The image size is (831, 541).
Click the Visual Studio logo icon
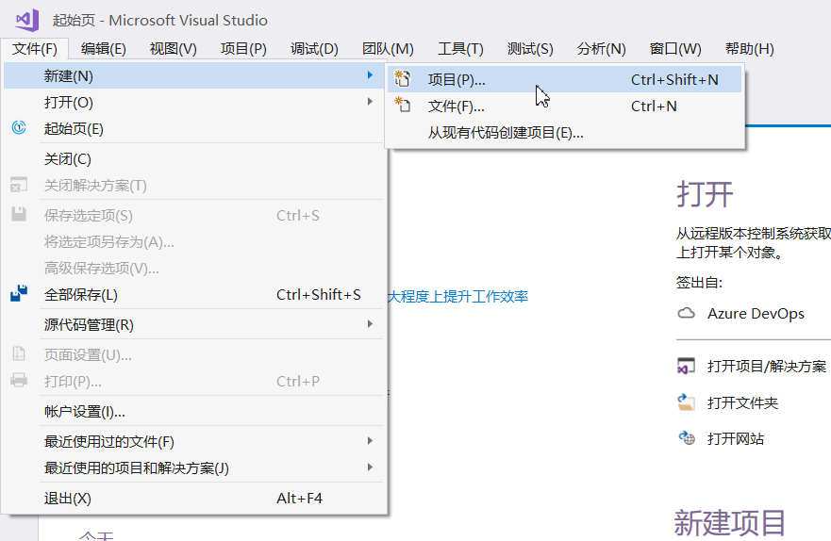[27, 20]
